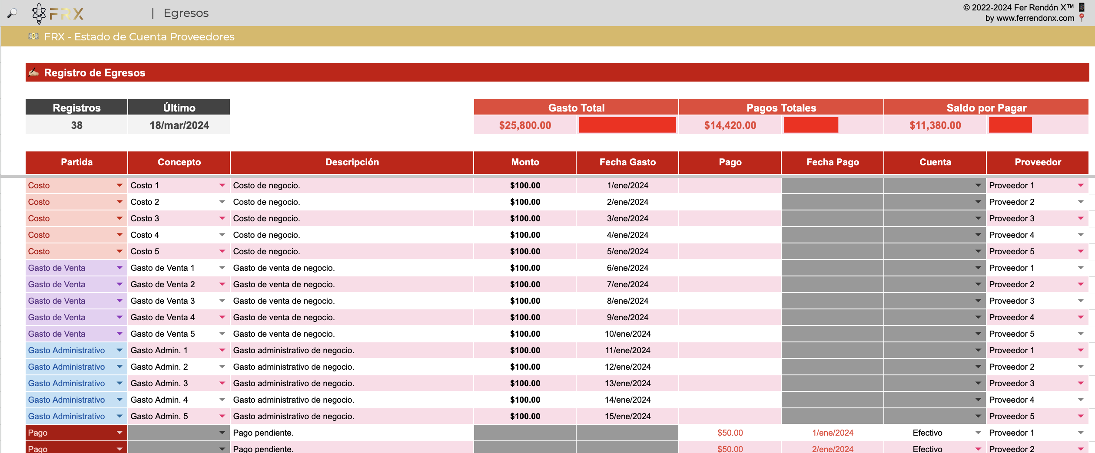Click the Concepto column header
The width and height of the screenshot is (1095, 453).
click(x=179, y=162)
